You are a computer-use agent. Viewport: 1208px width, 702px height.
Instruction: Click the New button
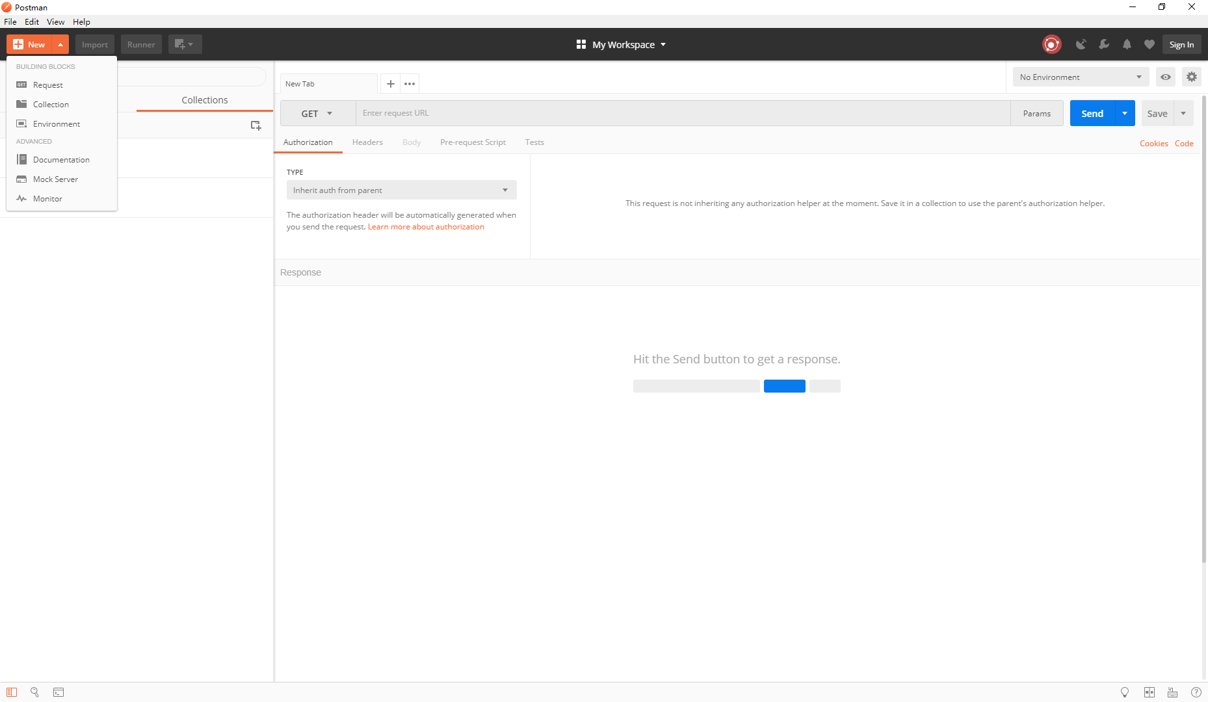tap(29, 44)
